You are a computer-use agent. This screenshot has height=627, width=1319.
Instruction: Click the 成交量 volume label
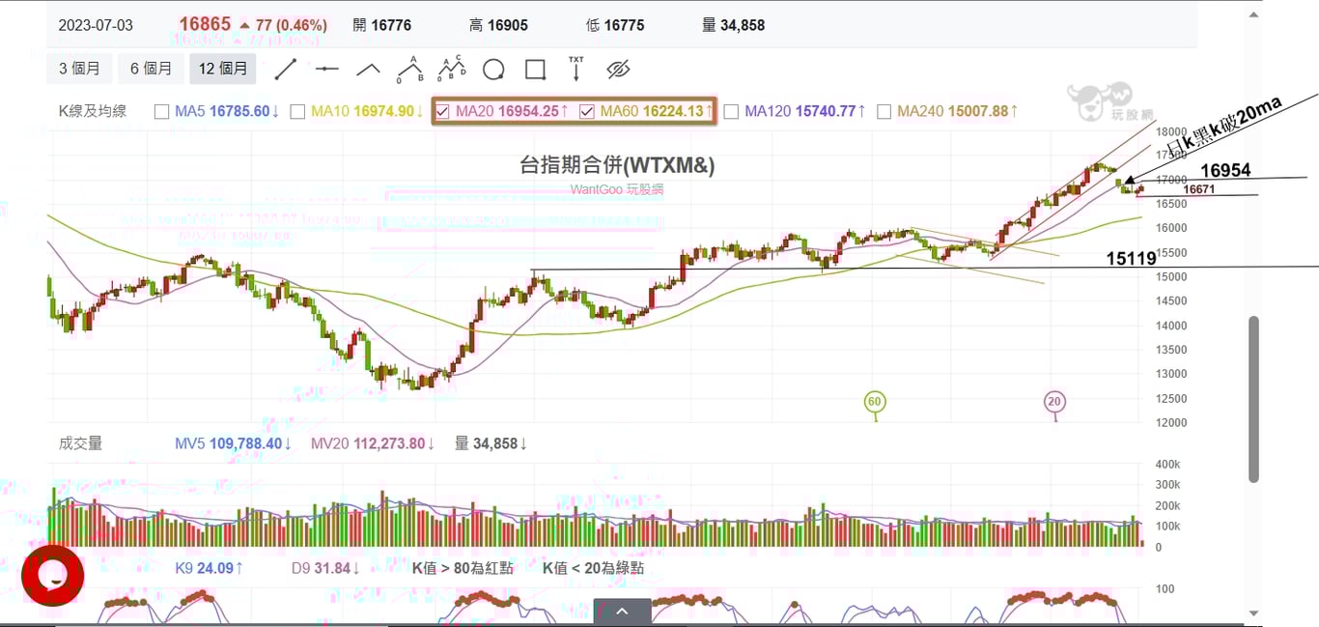pyautogui.click(x=80, y=443)
